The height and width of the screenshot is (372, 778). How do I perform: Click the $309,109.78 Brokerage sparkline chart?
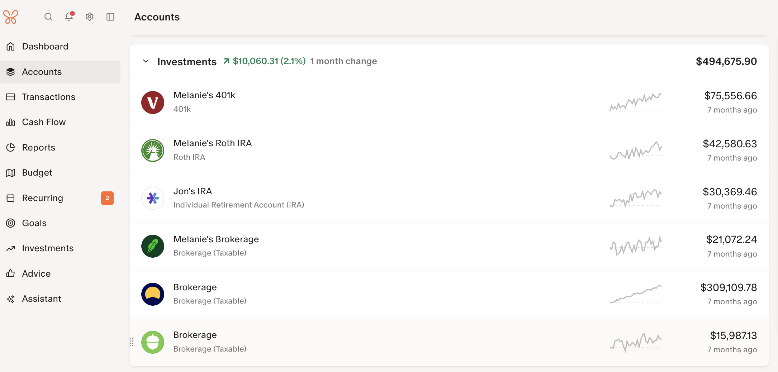635,294
